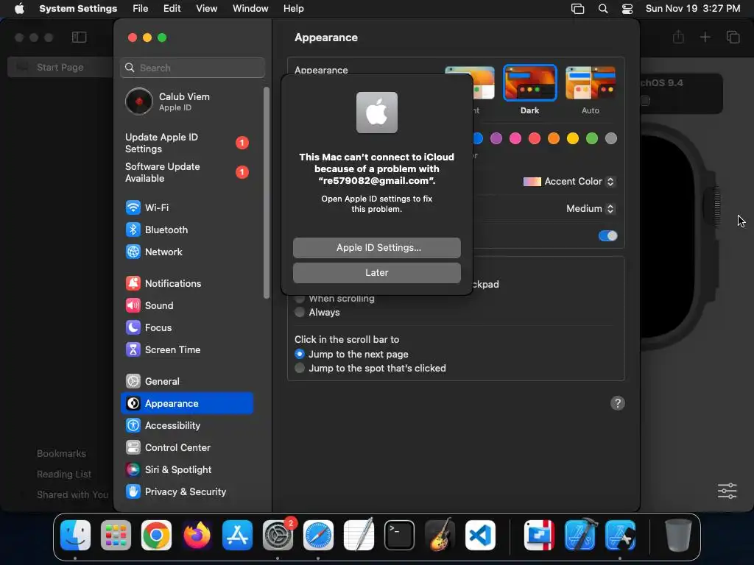The width and height of the screenshot is (754, 565).
Task: Choose the Dark appearance thumbnail
Action: pyautogui.click(x=530, y=83)
